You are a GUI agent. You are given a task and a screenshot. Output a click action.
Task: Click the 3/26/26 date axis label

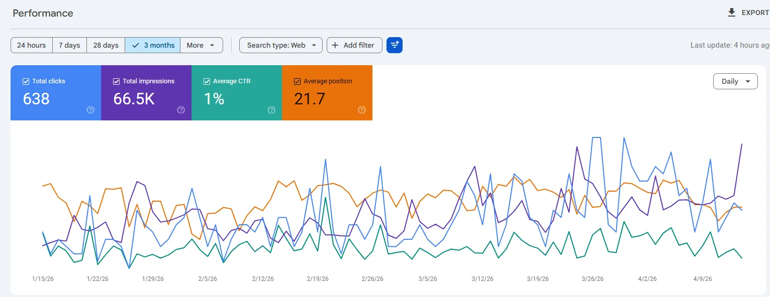(x=593, y=279)
